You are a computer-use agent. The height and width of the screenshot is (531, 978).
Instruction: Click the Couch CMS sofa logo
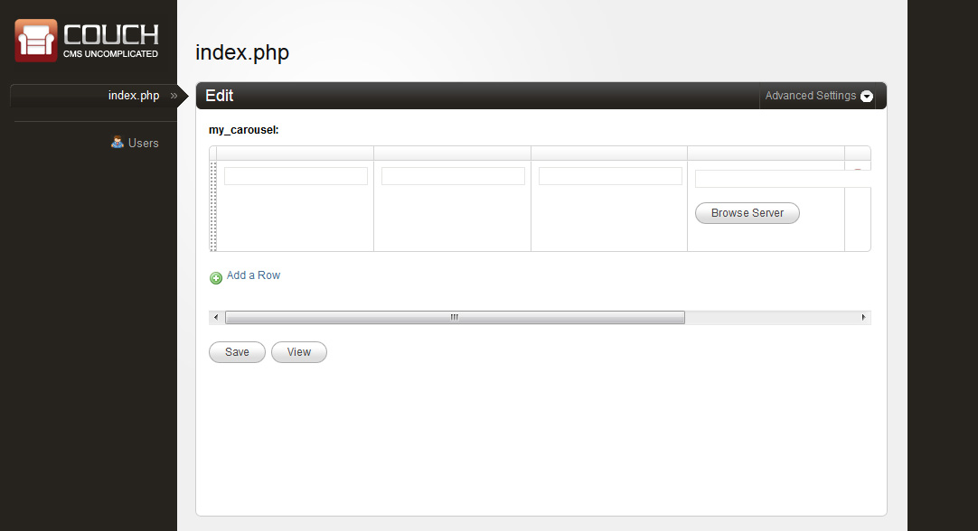(x=35, y=41)
